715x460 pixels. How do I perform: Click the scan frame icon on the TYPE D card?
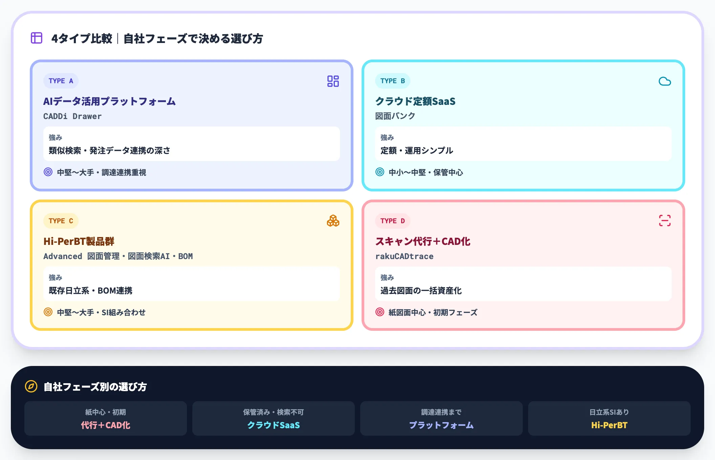[x=665, y=221]
